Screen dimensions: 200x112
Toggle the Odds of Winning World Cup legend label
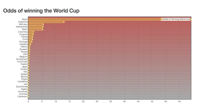[176, 19]
